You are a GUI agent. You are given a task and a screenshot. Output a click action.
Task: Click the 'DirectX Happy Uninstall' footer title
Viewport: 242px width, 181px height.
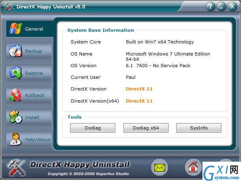point(80,165)
